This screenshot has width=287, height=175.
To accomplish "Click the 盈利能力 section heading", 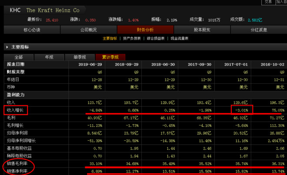I will pos(16,95).
